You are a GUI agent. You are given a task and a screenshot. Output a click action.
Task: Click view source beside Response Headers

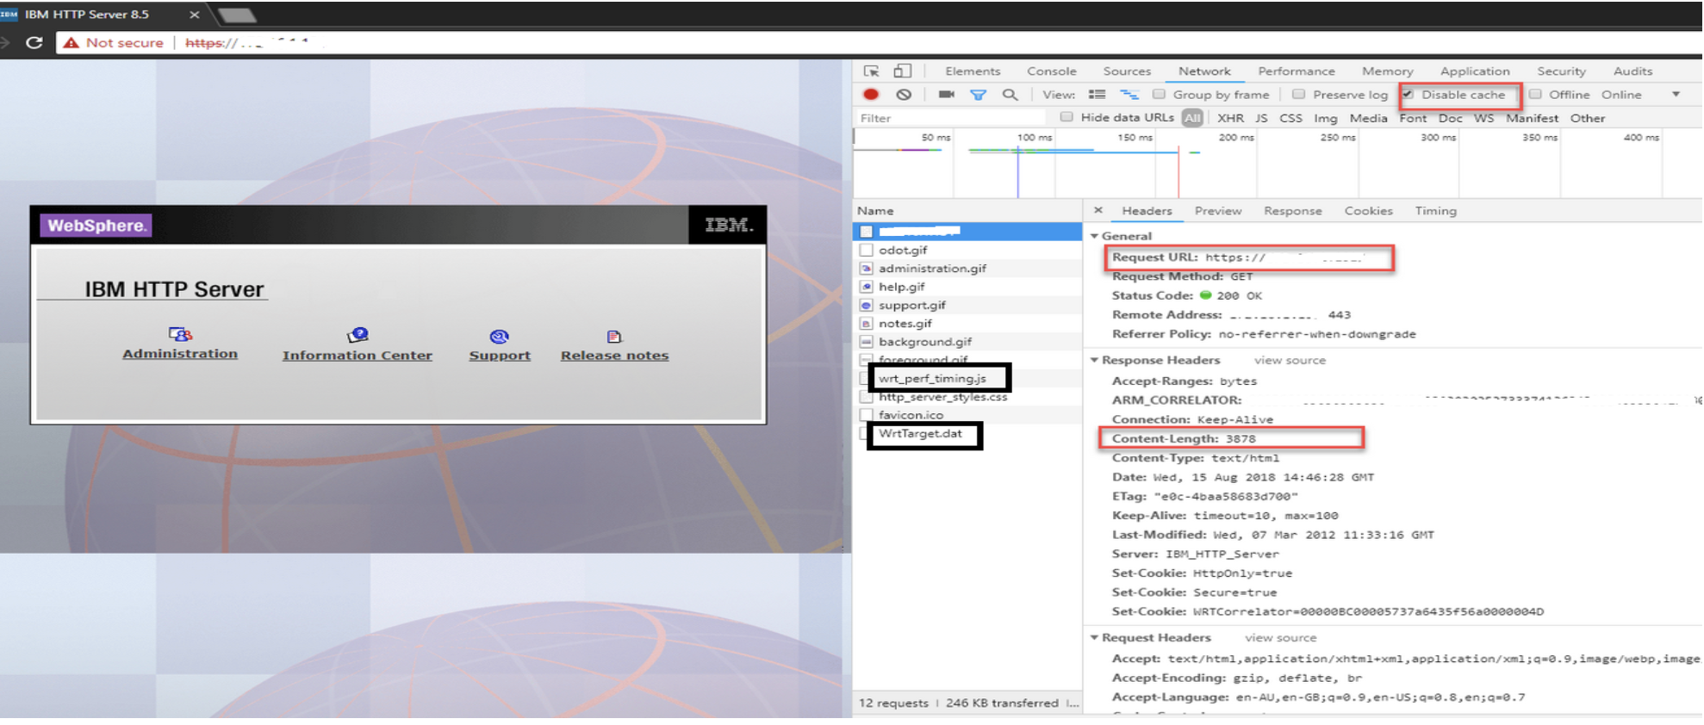[x=1290, y=360]
